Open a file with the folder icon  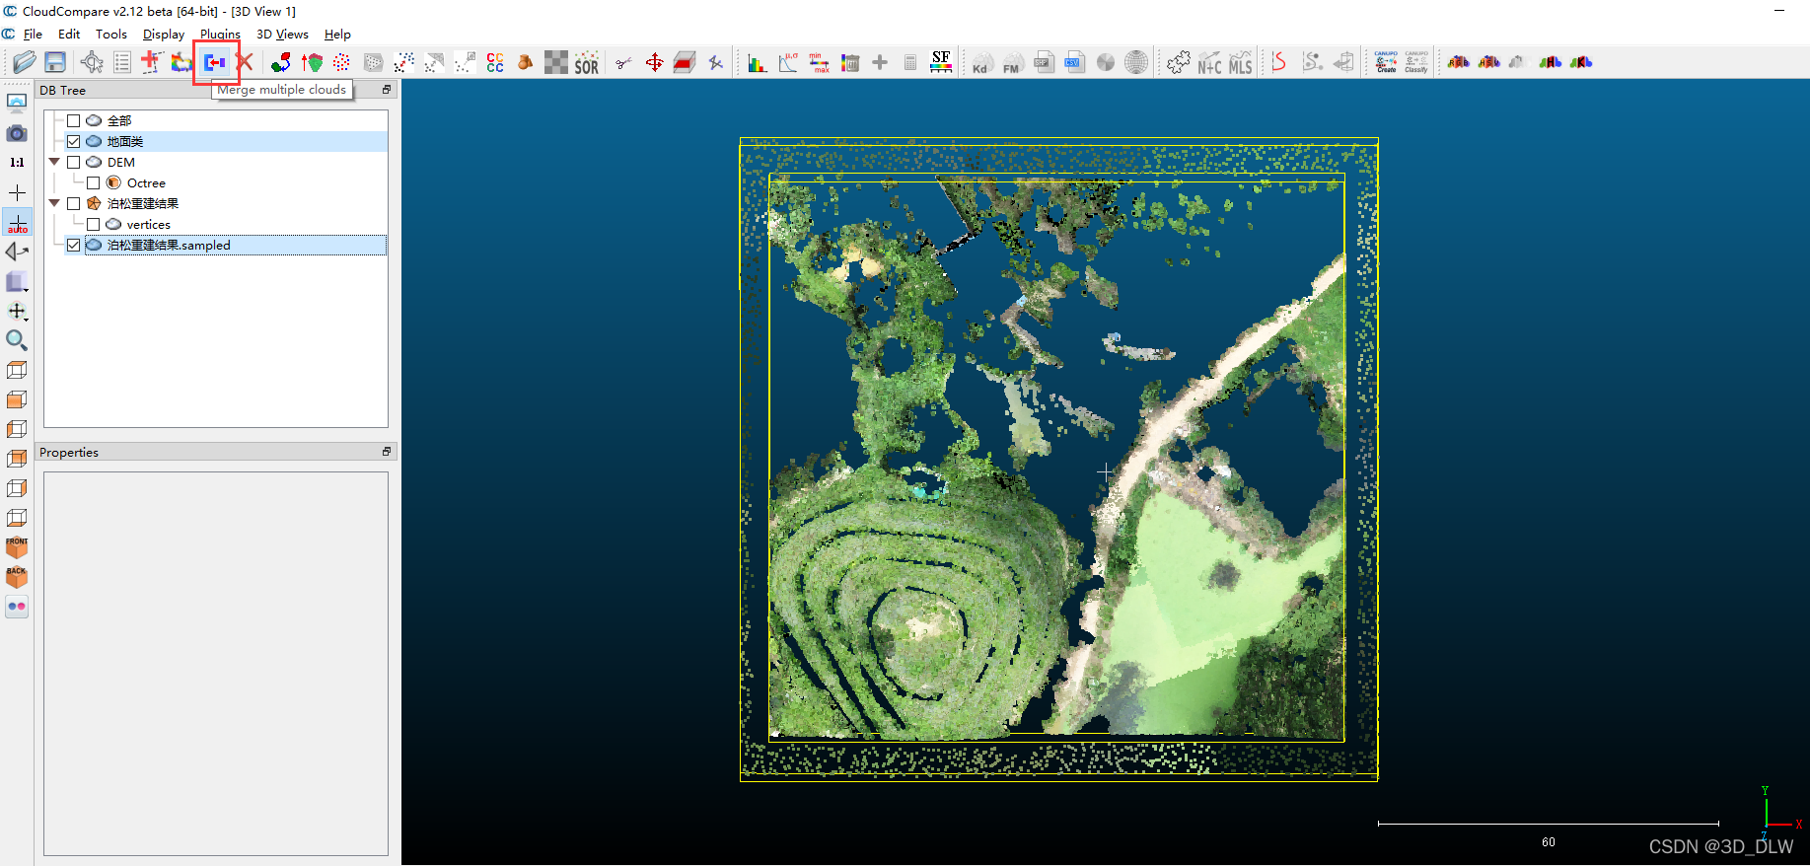click(x=25, y=62)
